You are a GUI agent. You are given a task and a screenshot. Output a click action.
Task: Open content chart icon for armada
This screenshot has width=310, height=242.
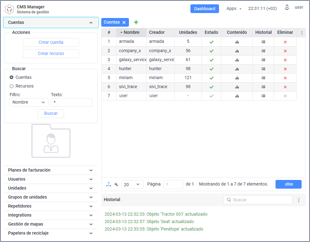pos(237,42)
